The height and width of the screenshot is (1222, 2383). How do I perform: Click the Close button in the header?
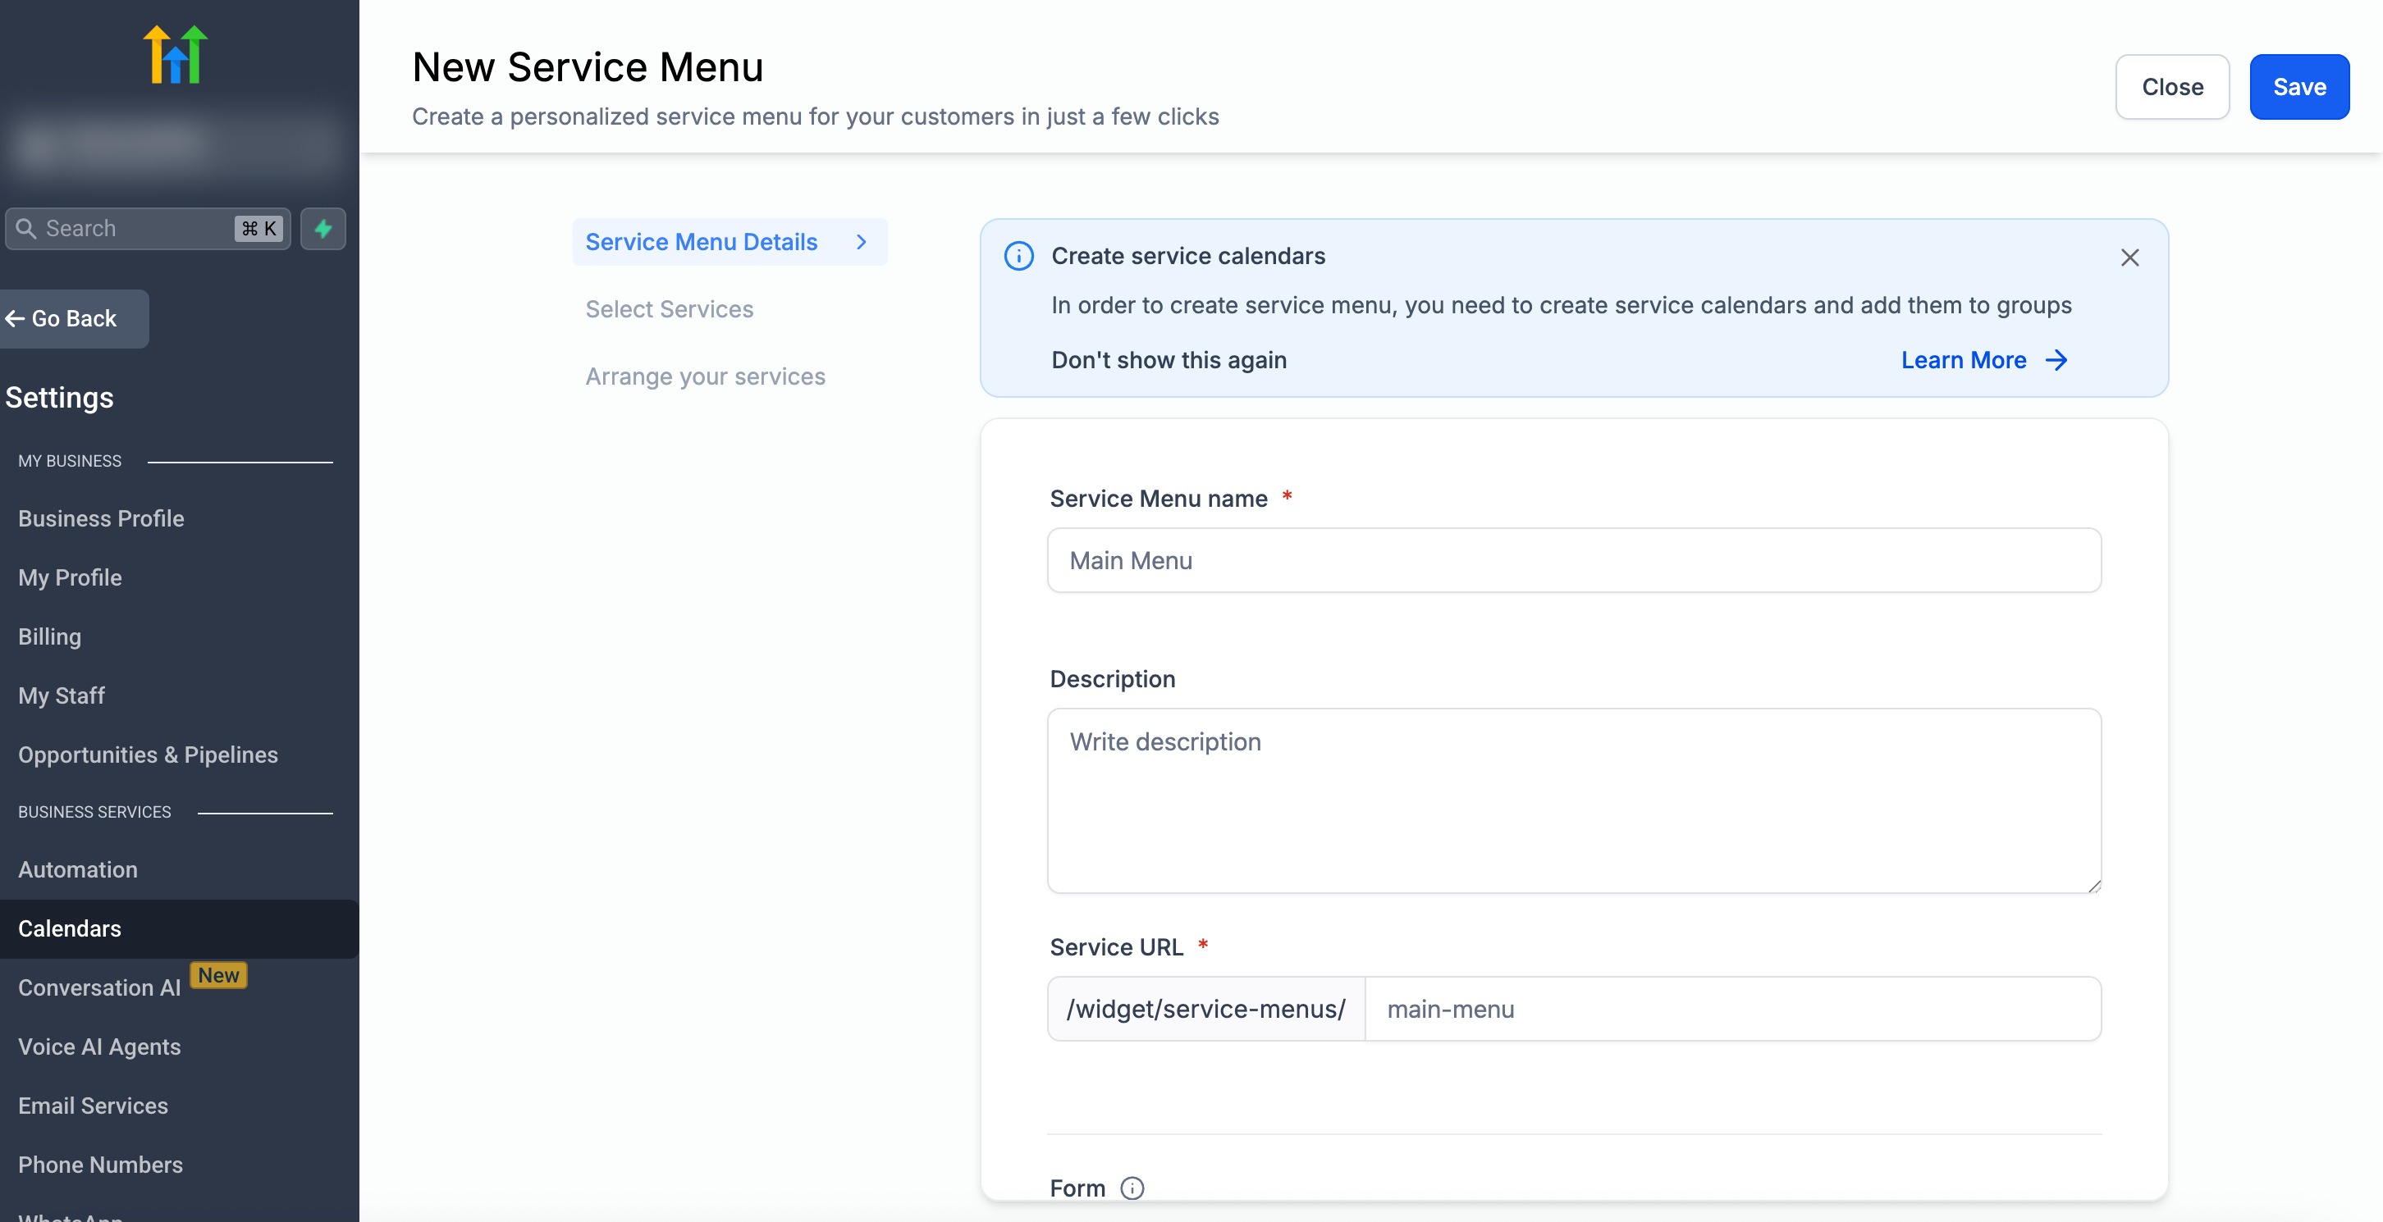(2172, 87)
